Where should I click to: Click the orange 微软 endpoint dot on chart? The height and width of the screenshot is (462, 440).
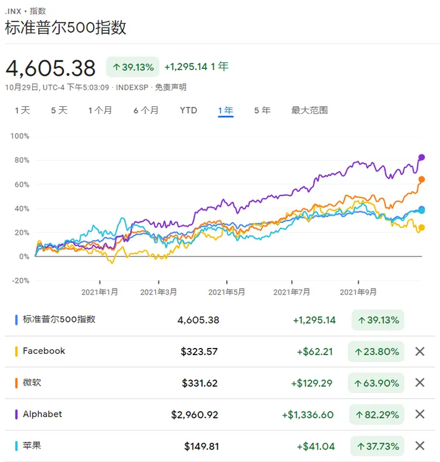422,179
